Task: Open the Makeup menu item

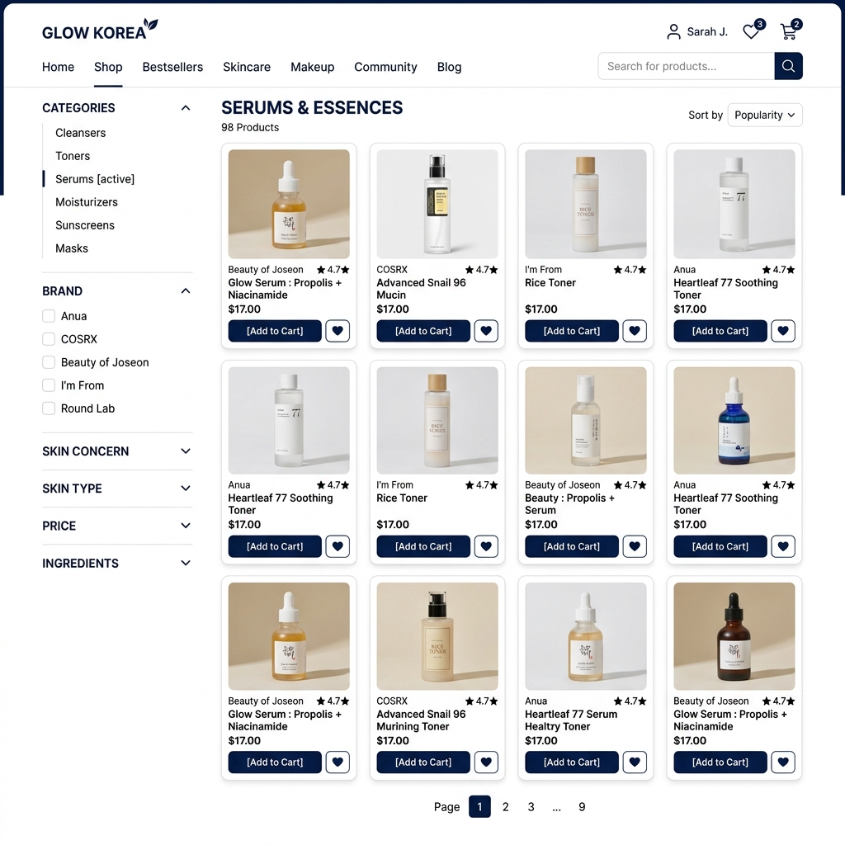Action: (x=313, y=67)
